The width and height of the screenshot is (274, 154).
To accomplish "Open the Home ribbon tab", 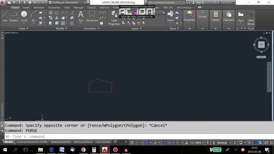I will pyautogui.click(x=15, y=8).
